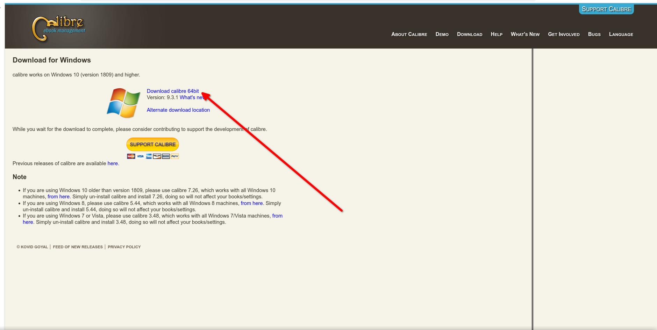Screen dimensions: 657x330
Task: Click the Note heading
Action: (x=20, y=177)
